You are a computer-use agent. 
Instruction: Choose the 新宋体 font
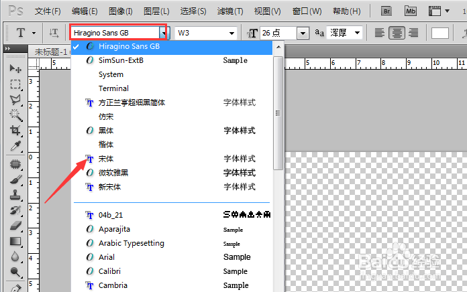(172, 187)
